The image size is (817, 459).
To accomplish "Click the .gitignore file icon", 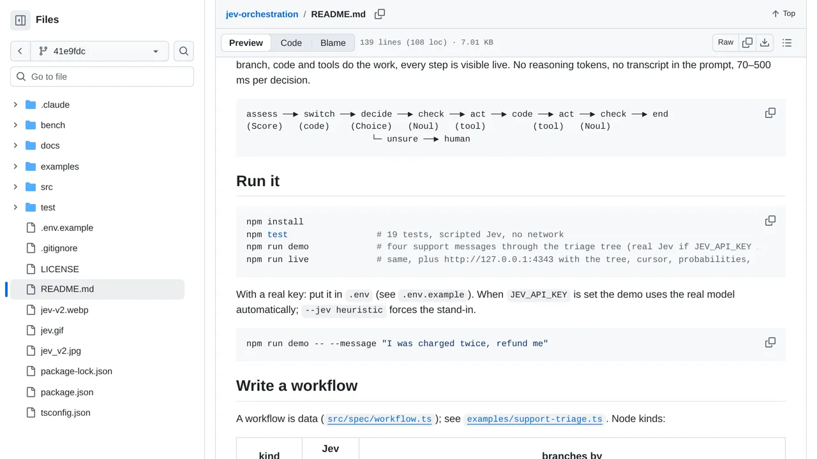I will 31,248.
